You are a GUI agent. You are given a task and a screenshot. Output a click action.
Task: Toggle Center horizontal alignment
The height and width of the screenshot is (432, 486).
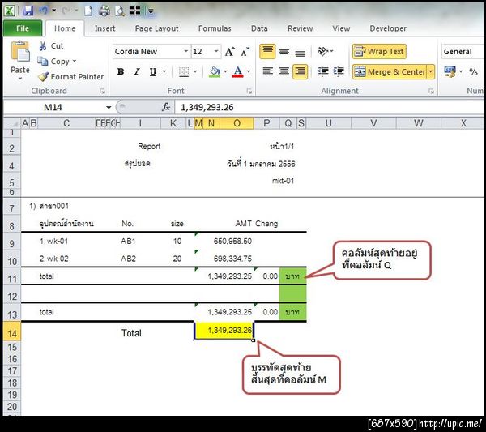click(x=284, y=71)
